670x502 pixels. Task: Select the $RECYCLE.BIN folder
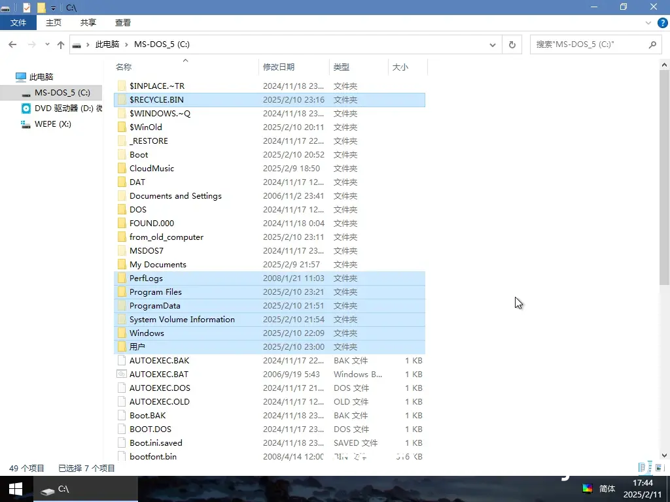pyautogui.click(x=270, y=100)
